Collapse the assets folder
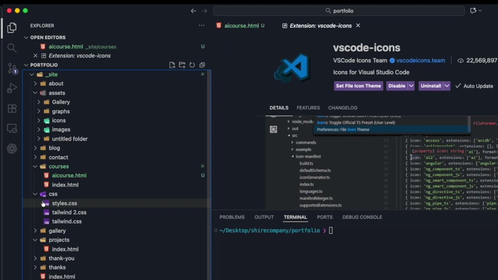Image resolution: width=498 pixels, height=280 pixels. tap(35, 93)
